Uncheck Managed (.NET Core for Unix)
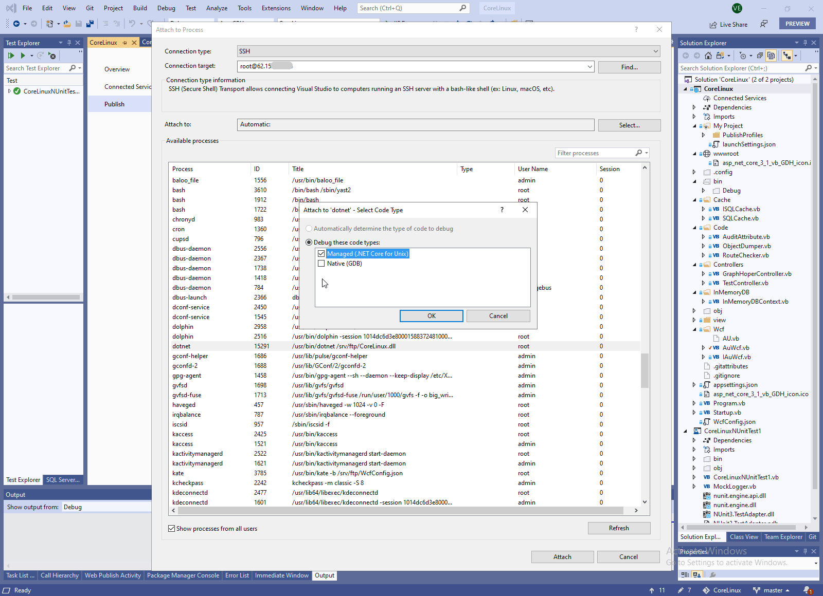Viewport: 823px width, 596px height. click(x=321, y=254)
